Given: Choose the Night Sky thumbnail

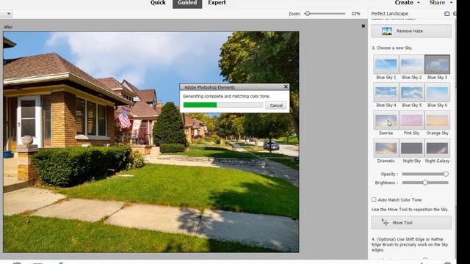Looking at the screenshot, I should click(x=411, y=148).
